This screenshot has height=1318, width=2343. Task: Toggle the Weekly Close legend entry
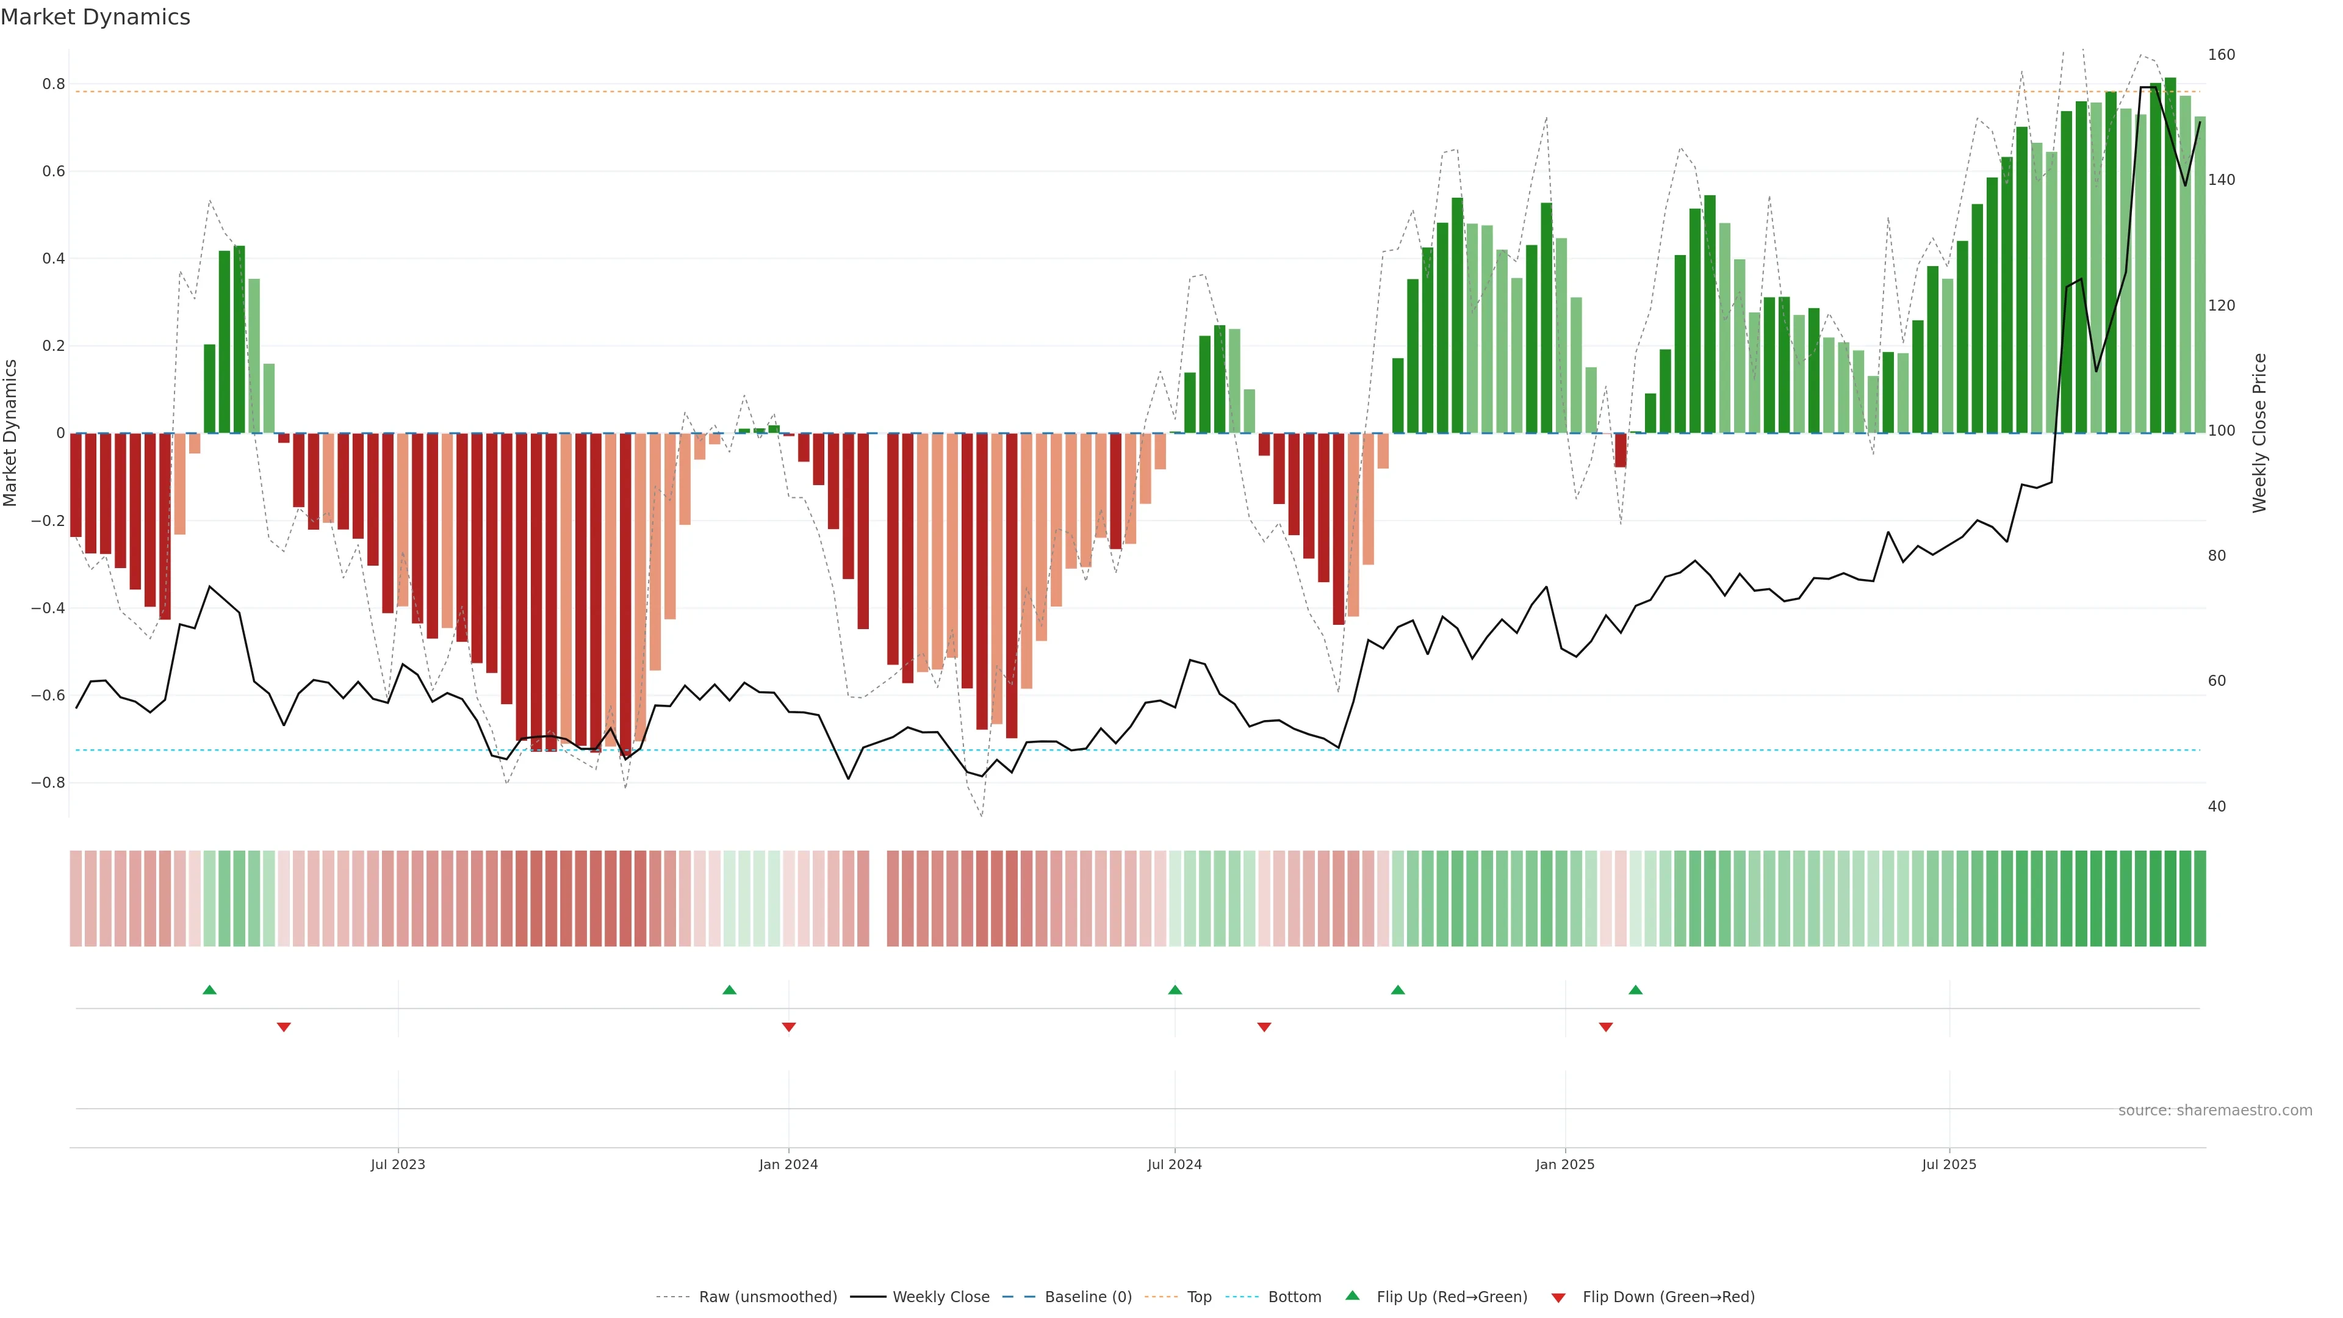click(x=940, y=1296)
